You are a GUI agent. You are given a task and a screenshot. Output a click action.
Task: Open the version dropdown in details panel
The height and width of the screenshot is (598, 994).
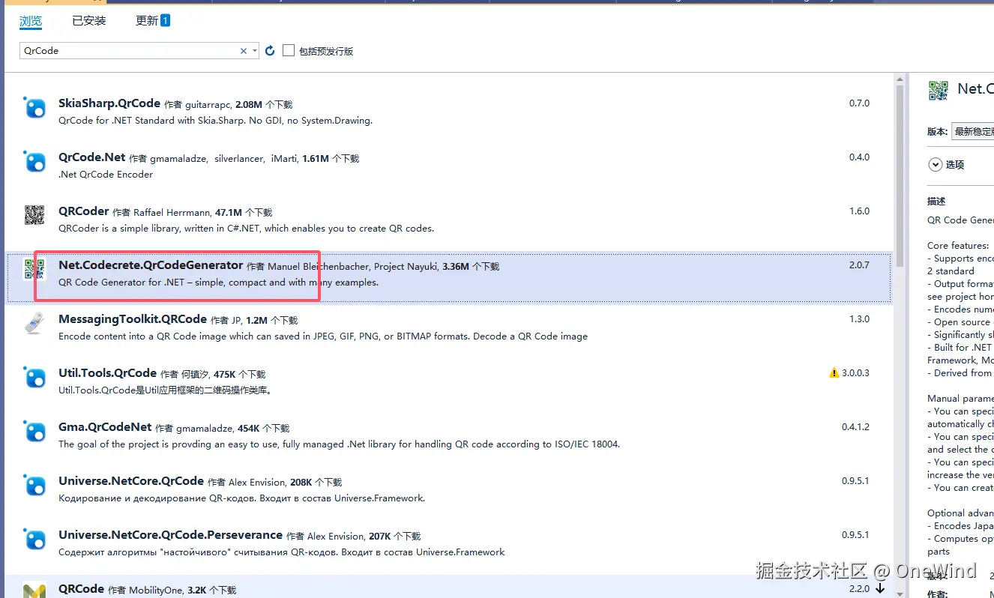tap(972, 131)
